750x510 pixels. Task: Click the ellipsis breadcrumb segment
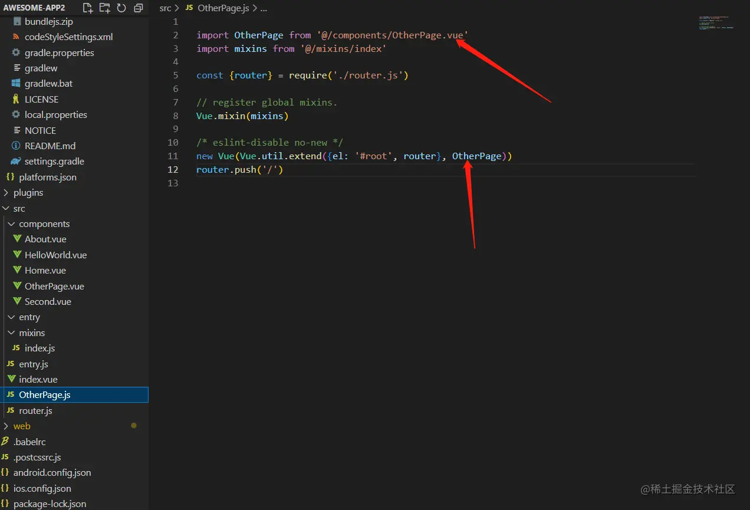264,8
